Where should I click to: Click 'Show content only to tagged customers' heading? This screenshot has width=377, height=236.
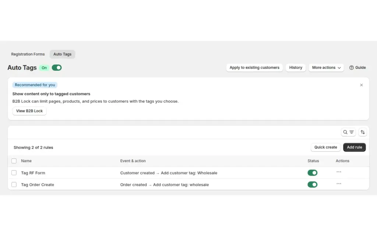tap(51, 94)
